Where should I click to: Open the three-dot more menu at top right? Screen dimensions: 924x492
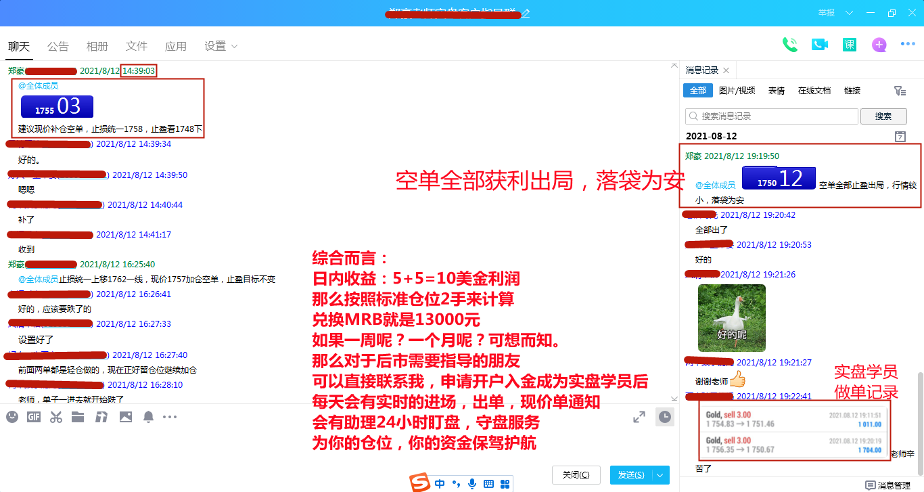908,45
